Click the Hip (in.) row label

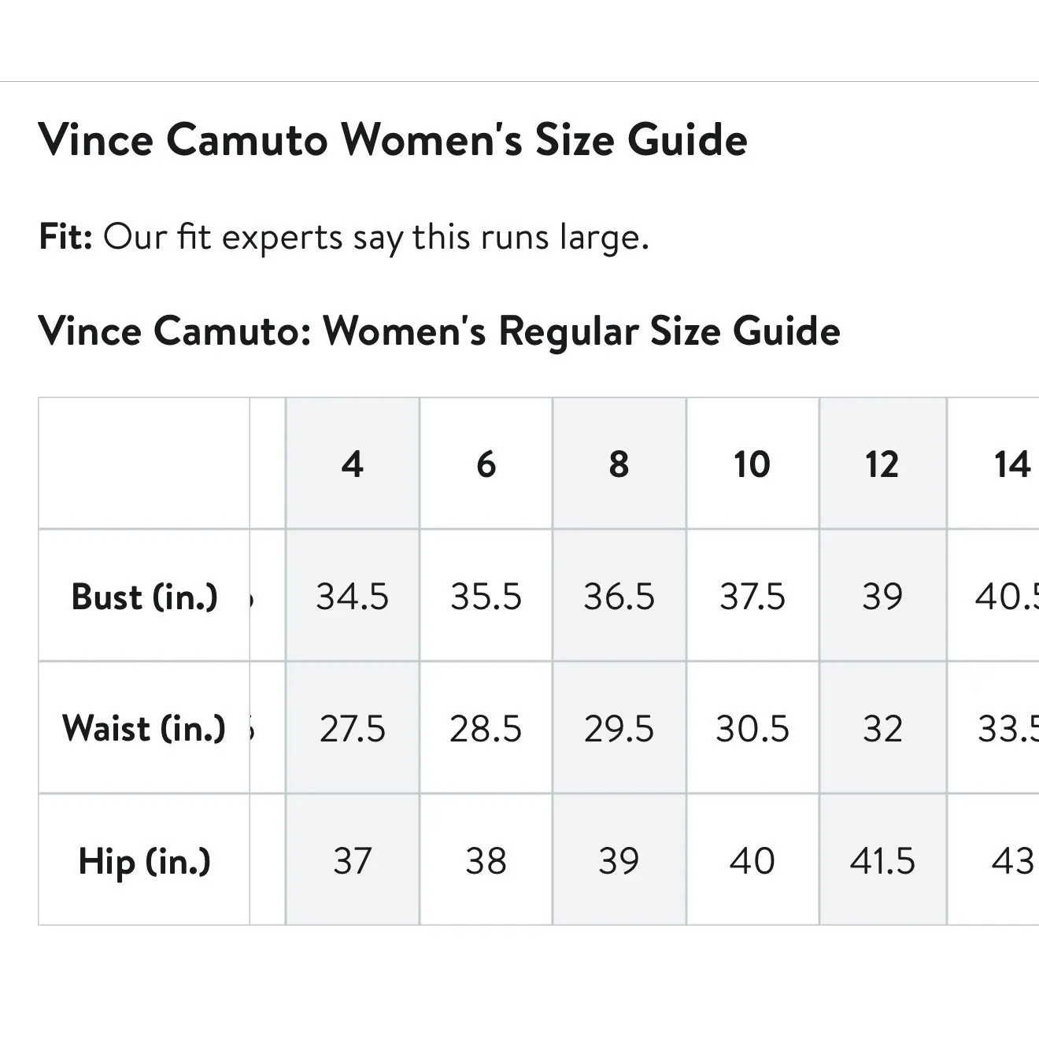[x=144, y=860]
